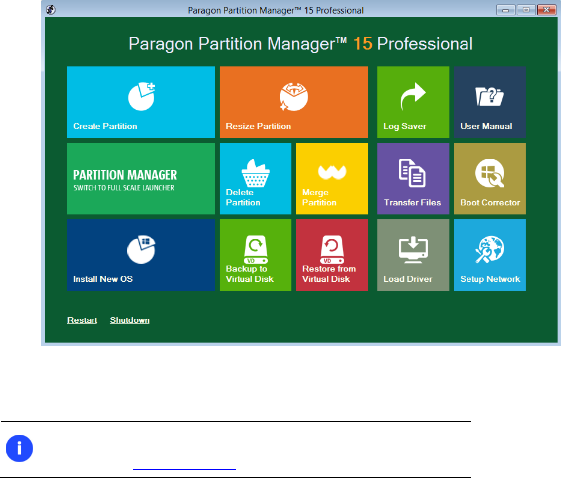The image size is (561, 478).
Task: Select the Delete Partition tile
Action: point(256,178)
